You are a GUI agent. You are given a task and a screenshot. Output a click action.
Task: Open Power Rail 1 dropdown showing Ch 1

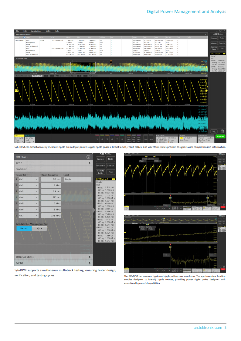(x=29, y=179)
